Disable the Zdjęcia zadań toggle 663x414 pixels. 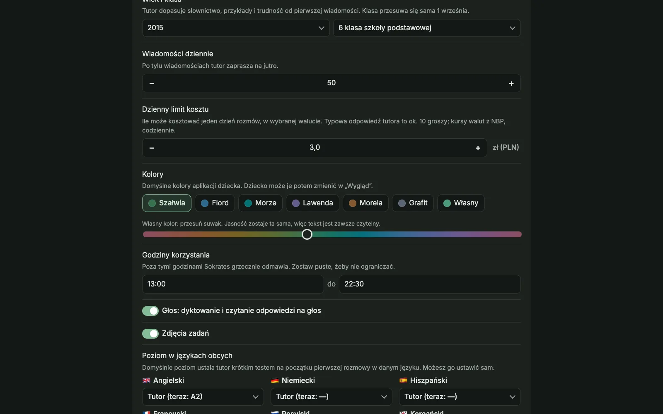[150, 334]
